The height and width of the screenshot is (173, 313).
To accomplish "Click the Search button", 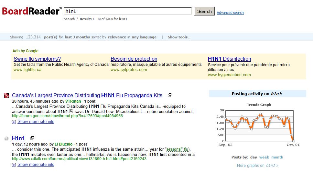I will (x=204, y=11).
